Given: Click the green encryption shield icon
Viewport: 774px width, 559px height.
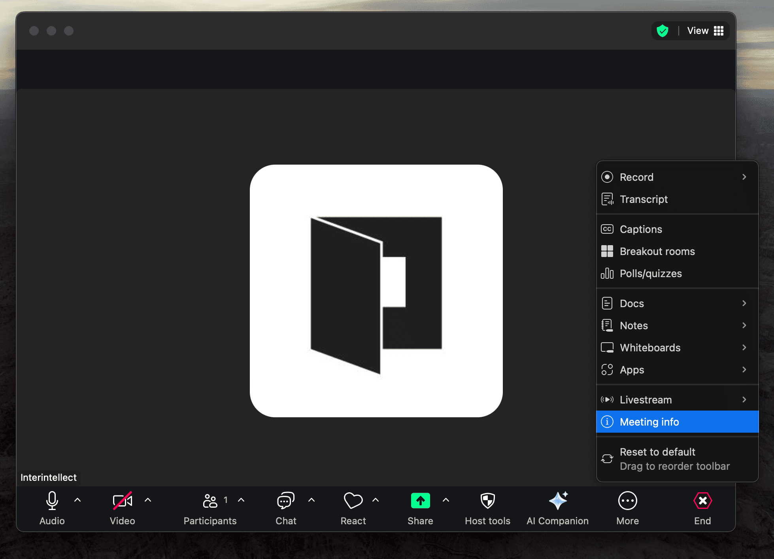Looking at the screenshot, I should [x=663, y=31].
